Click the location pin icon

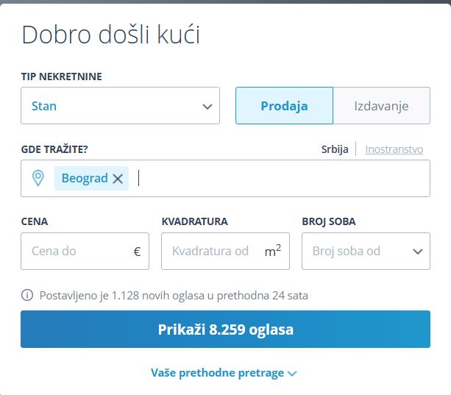(x=38, y=178)
